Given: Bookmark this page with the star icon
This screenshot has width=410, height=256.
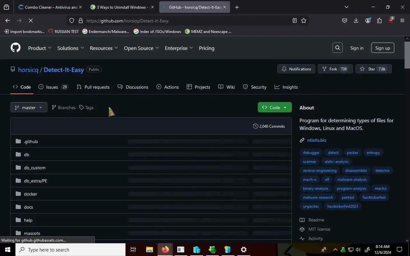Looking at the screenshot, I should (x=304, y=20).
